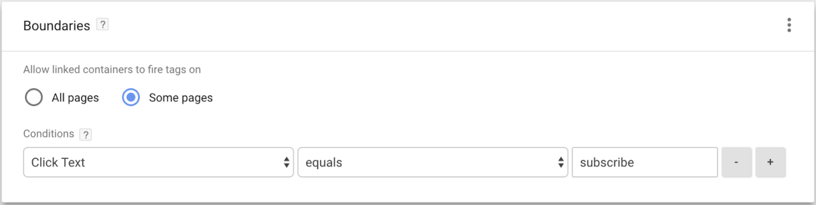
Task: Add a new condition with plus button
Action: click(x=770, y=163)
